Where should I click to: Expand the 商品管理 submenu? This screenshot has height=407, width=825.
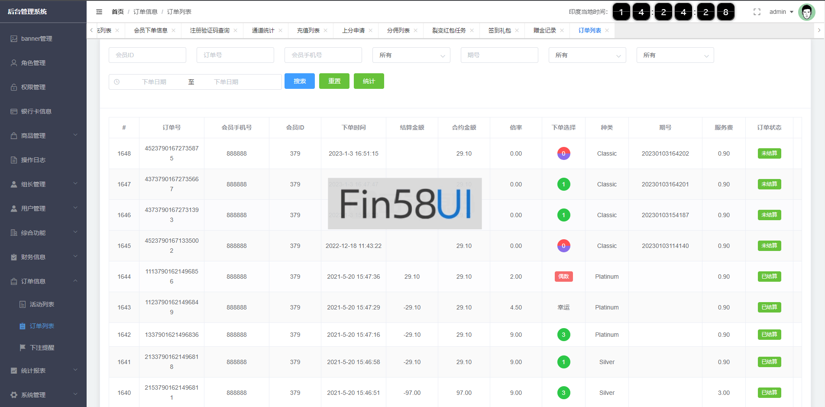43,136
